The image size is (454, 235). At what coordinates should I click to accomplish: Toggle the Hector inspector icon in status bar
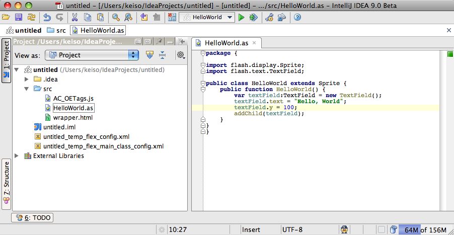pyautogui.click(x=345, y=230)
